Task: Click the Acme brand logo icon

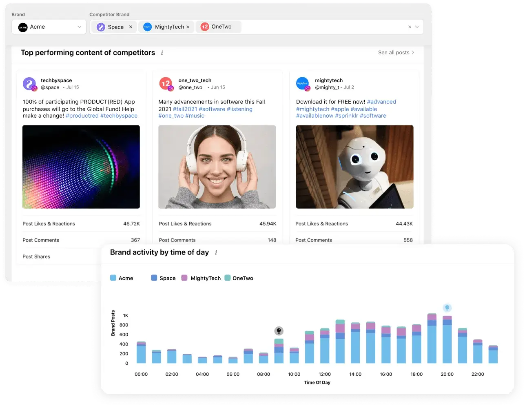Action: tap(22, 27)
